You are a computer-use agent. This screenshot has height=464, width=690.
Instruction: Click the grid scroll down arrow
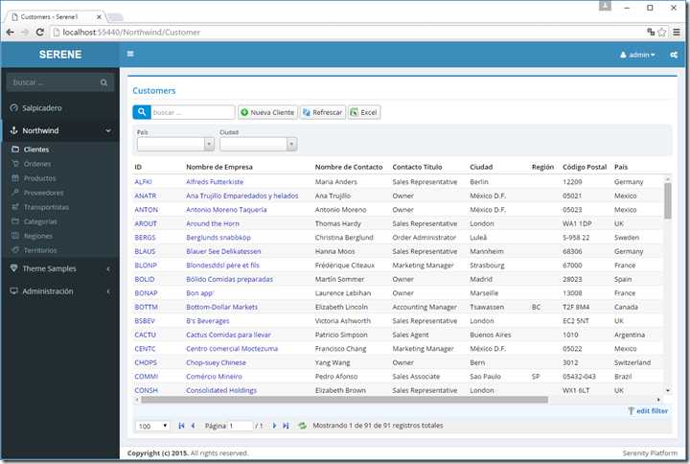668,390
